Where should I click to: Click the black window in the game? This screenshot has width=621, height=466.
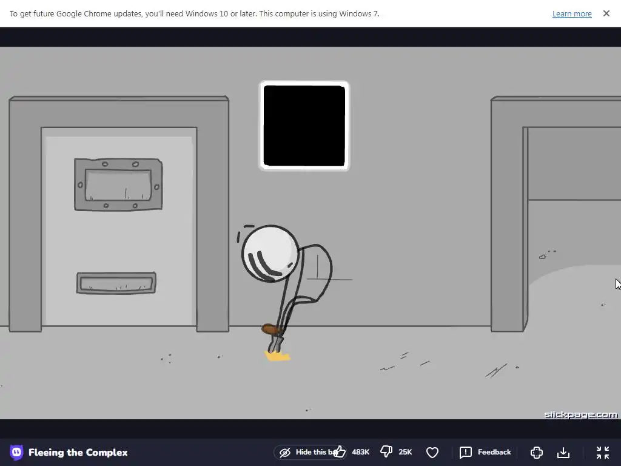coord(304,126)
